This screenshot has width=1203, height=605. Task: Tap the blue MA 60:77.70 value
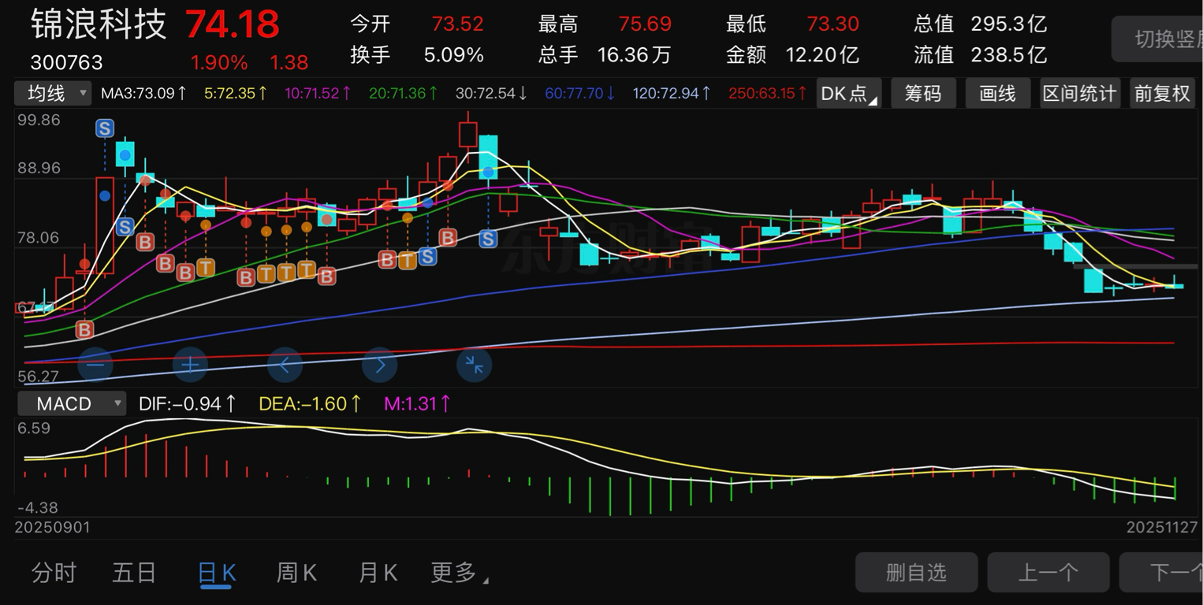coord(580,93)
